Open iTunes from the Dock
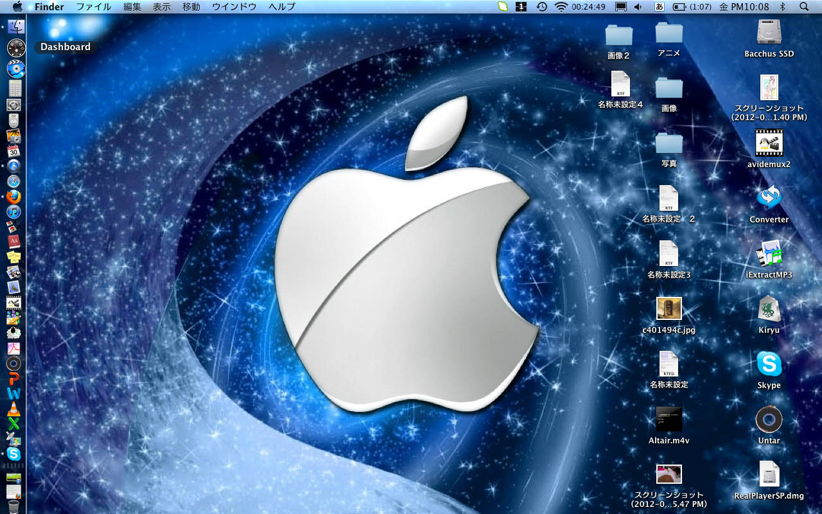Viewport: 822px width, 514px height. coord(14,211)
